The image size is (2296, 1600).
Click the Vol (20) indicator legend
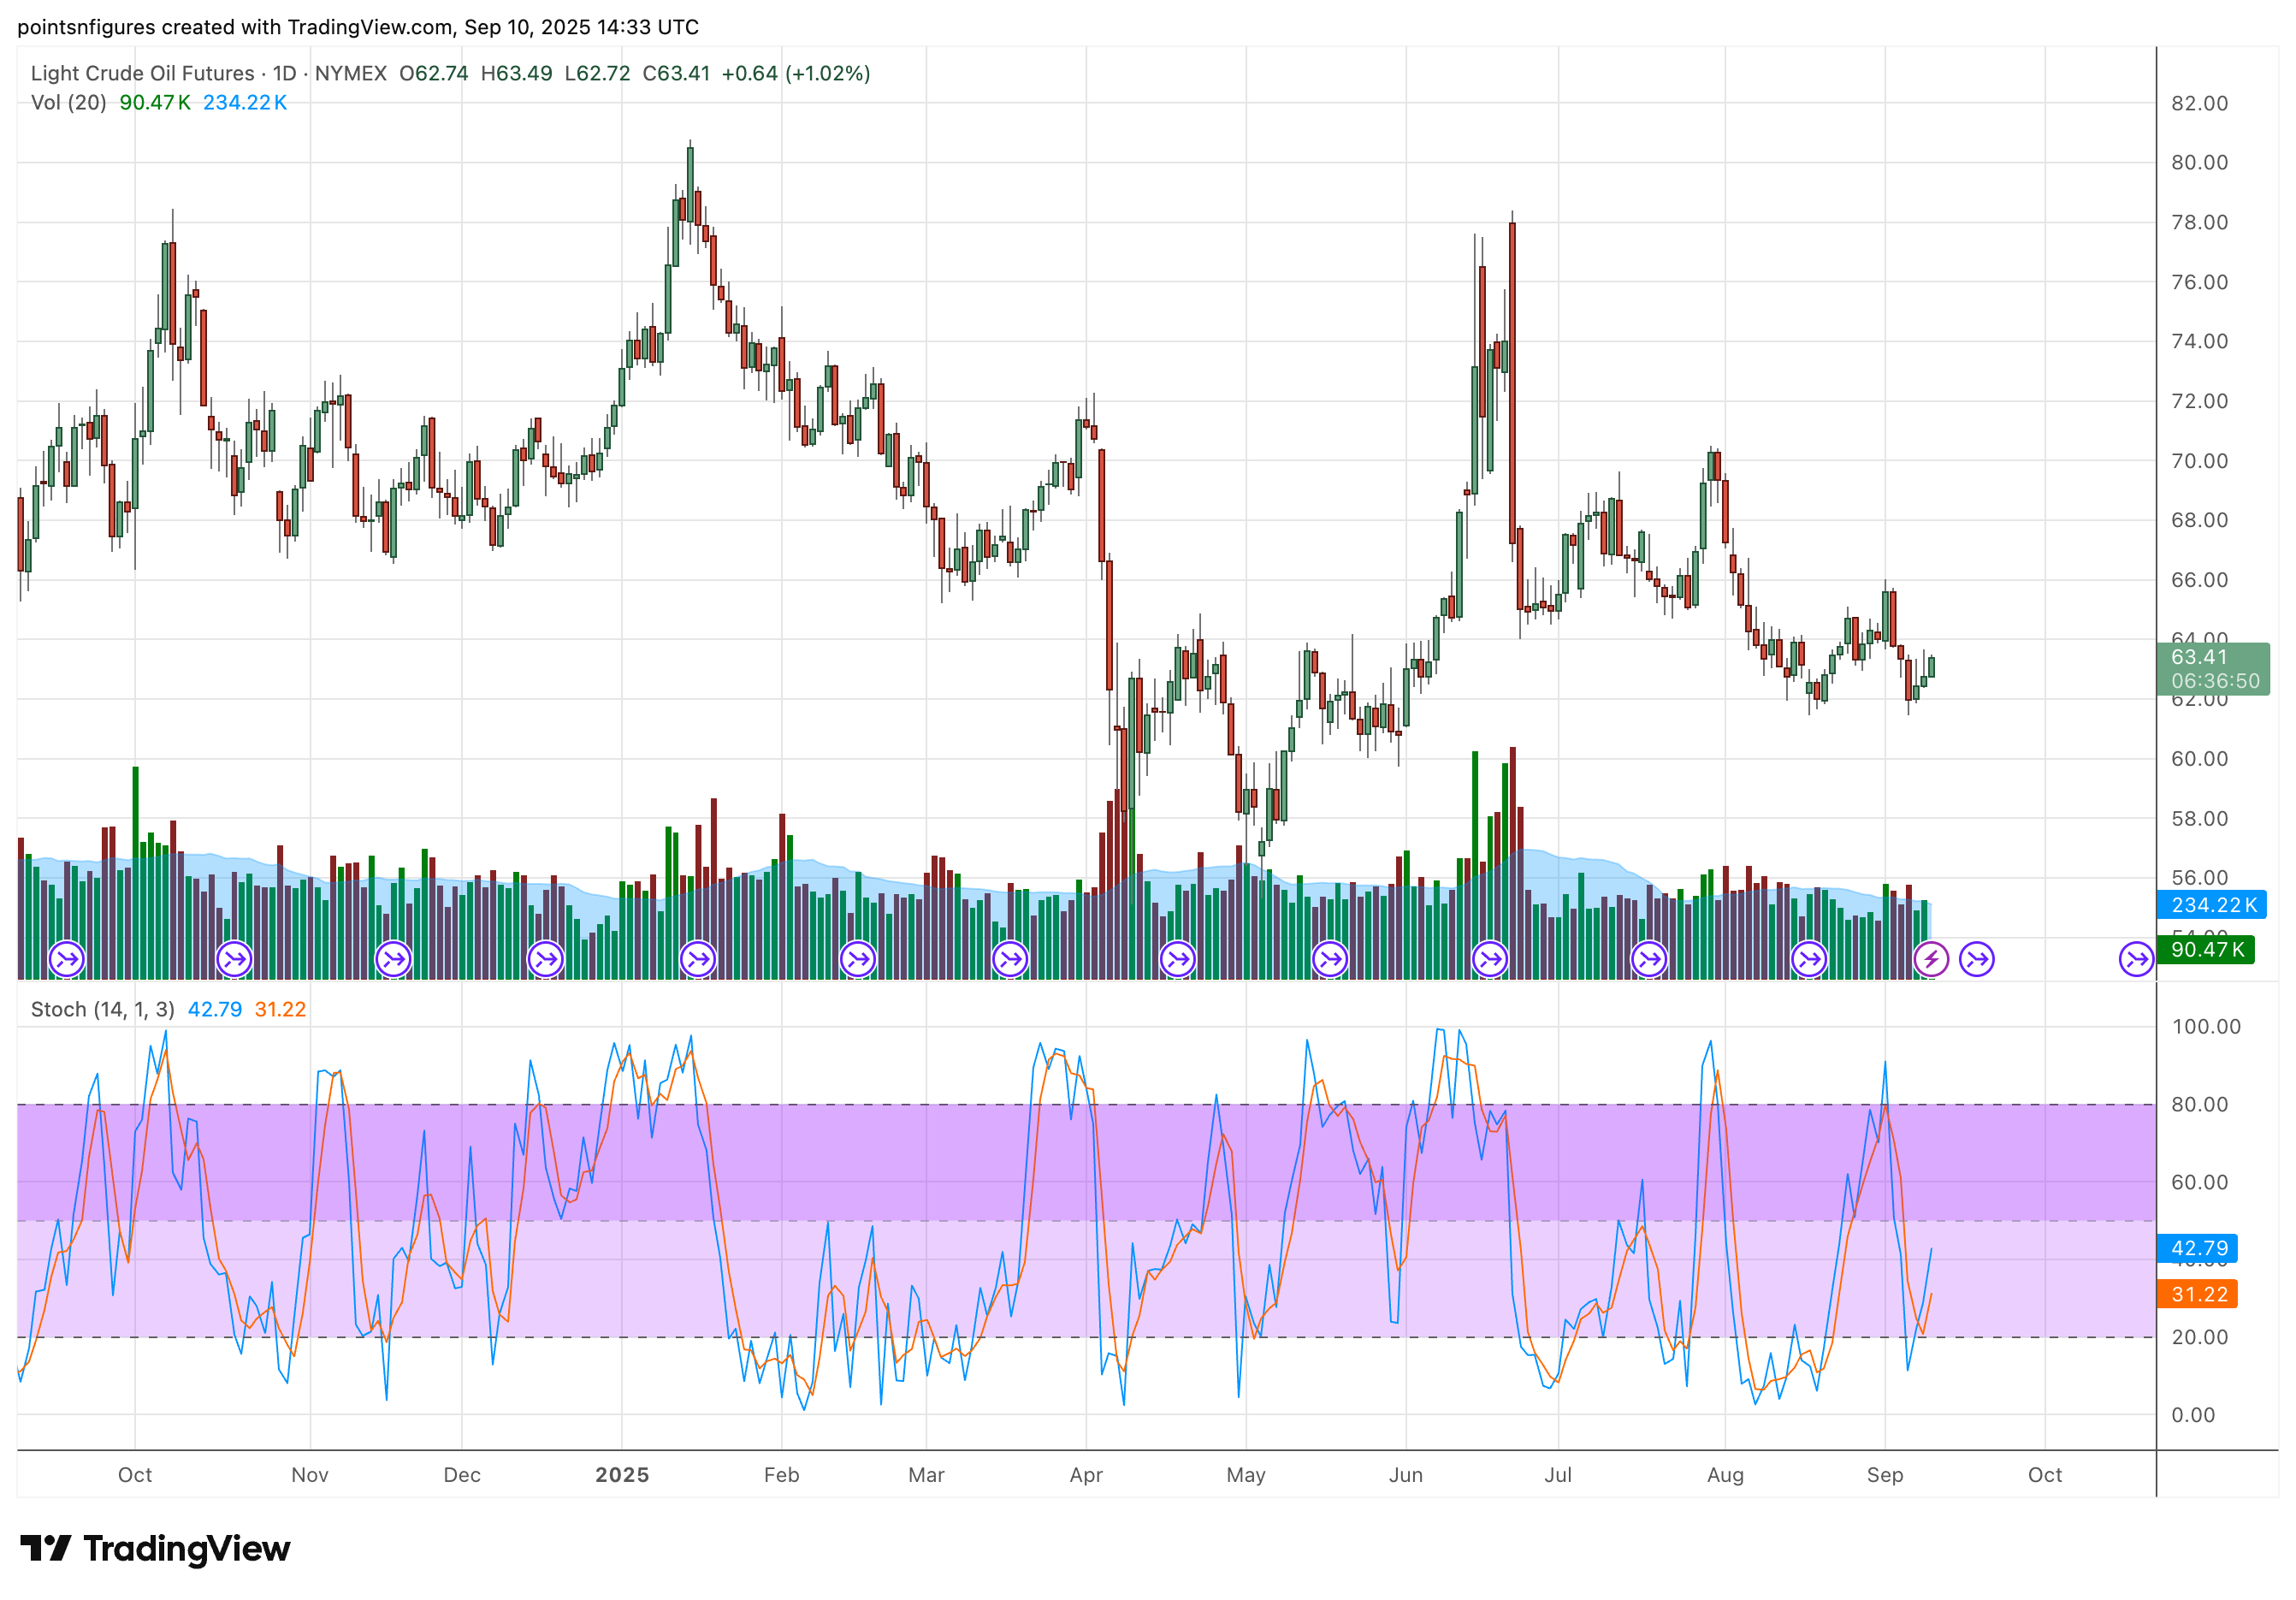click(x=68, y=102)
